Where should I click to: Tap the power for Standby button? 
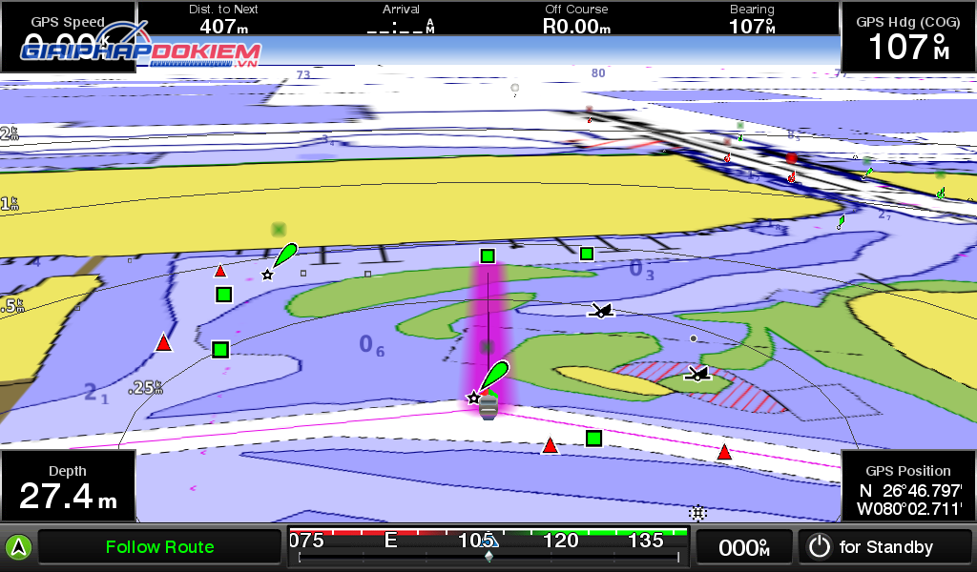click(x=884, y=547)
